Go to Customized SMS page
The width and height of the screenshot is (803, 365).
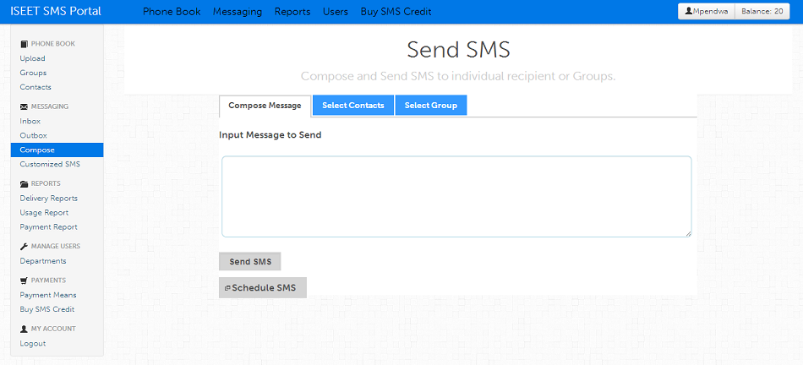click(x=50, y=164)
